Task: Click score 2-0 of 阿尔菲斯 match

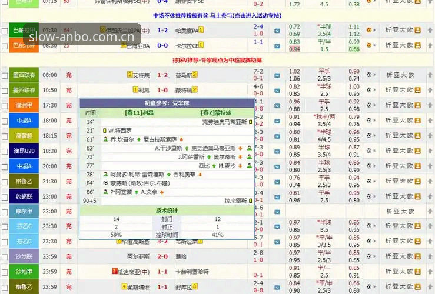Action: click(162, 256)
